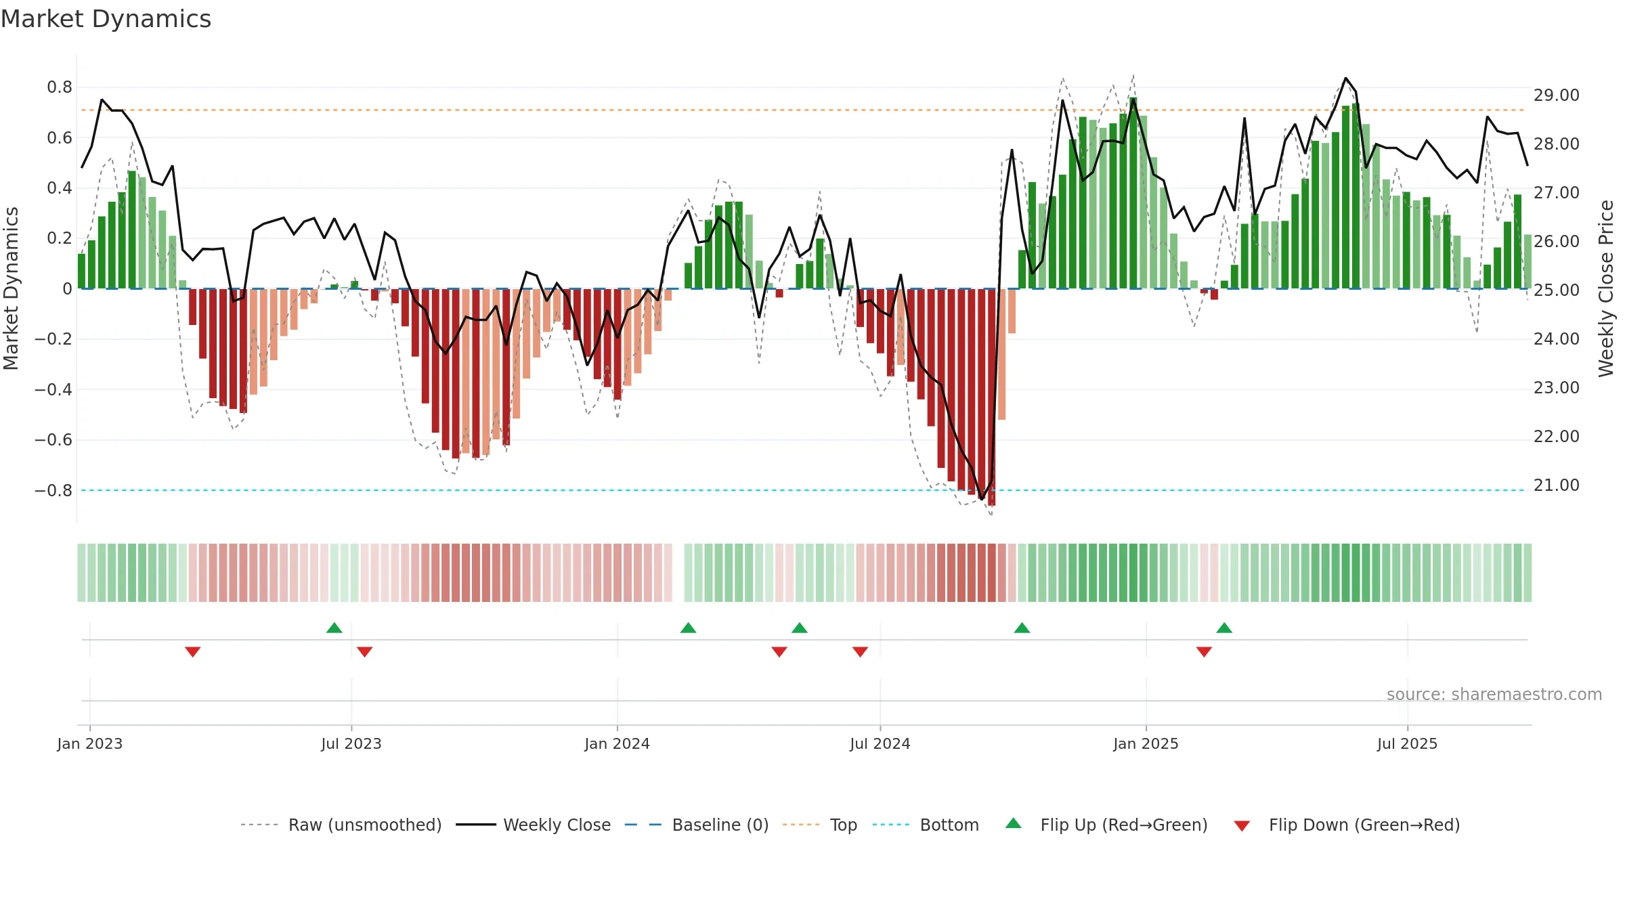Click the Jan 2023 x-axis label
1625x914 pixels.
pos(90,743)
